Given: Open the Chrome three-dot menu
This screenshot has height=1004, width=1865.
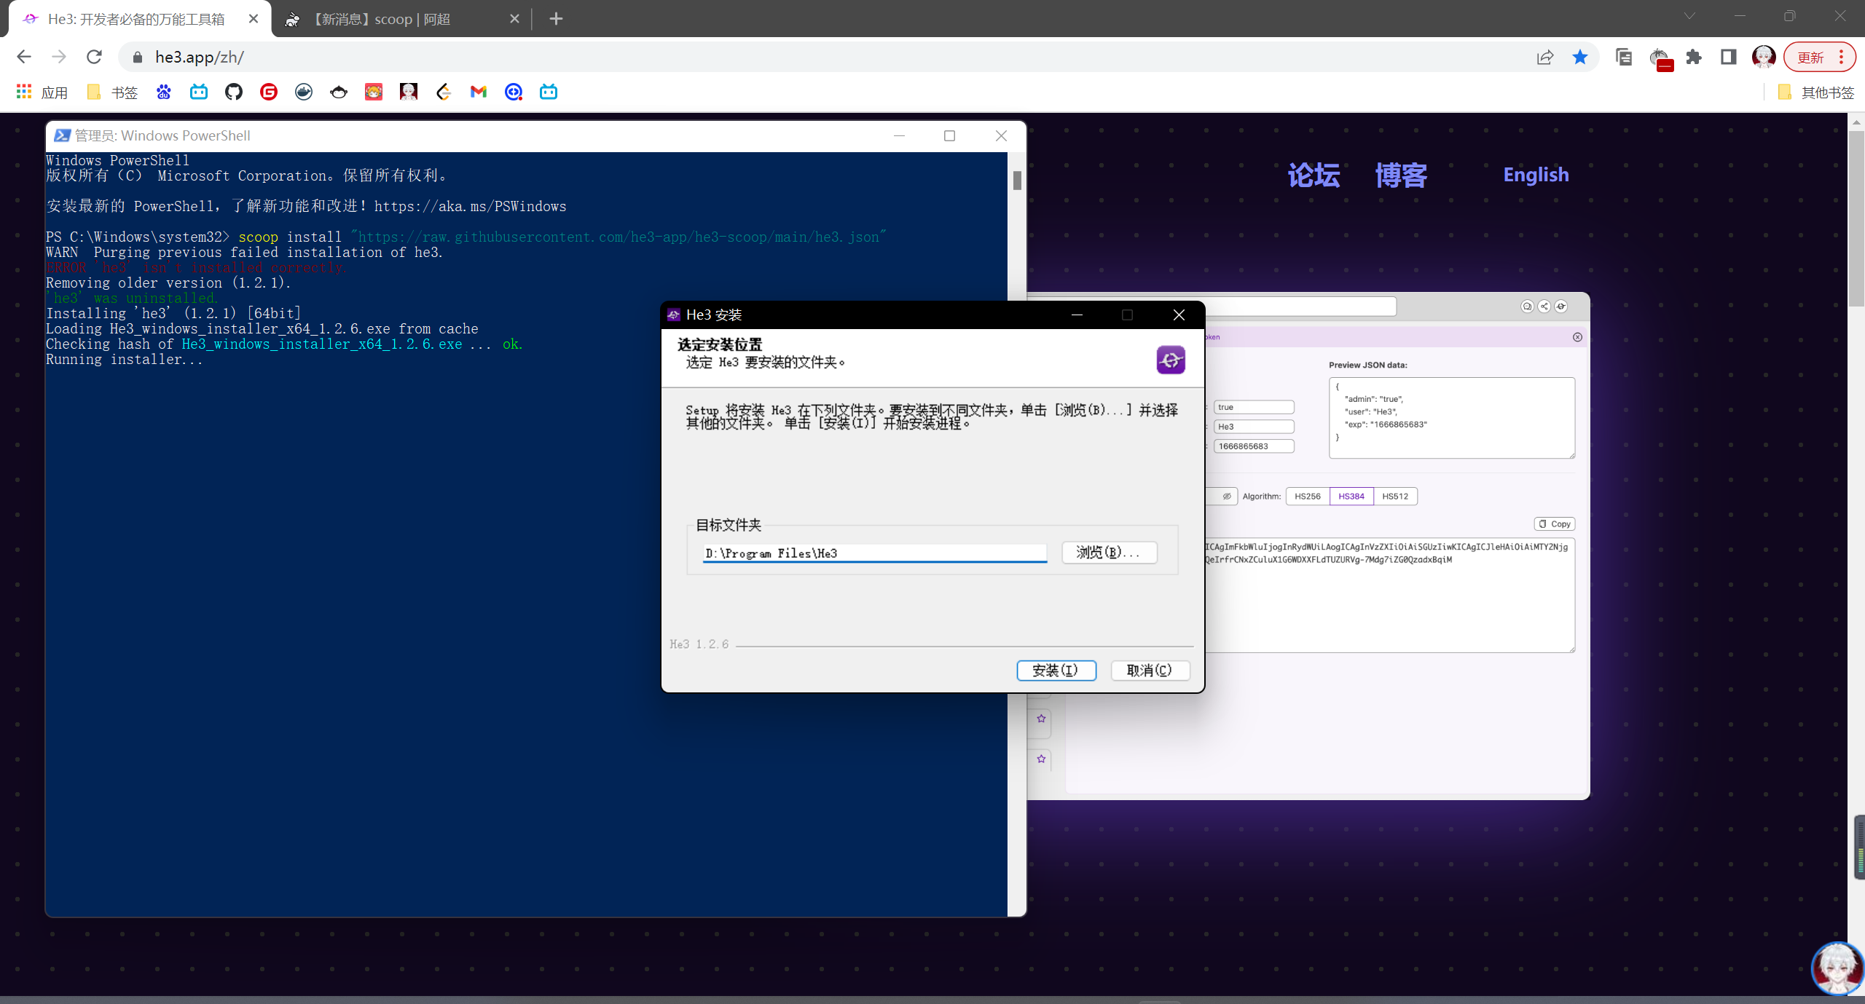Looking at the screenshot, I should (1841, 57).
